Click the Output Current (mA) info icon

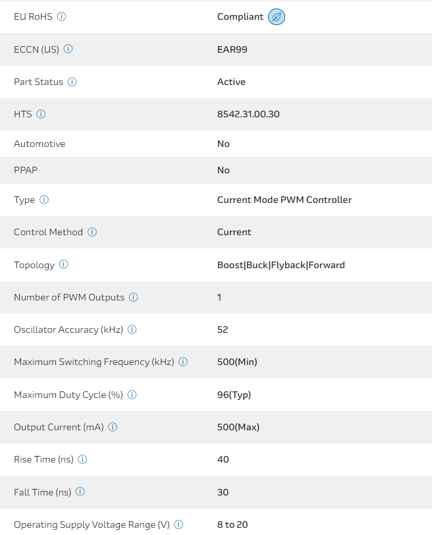click(x=113, y=427)
